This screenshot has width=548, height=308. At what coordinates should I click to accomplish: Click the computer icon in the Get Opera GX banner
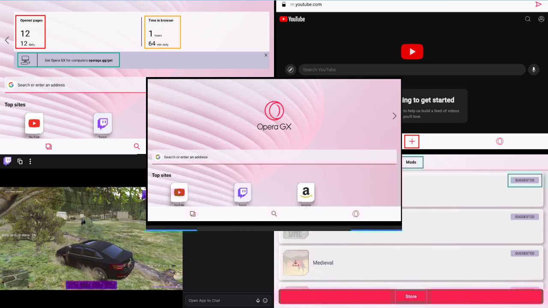(25, 60)
